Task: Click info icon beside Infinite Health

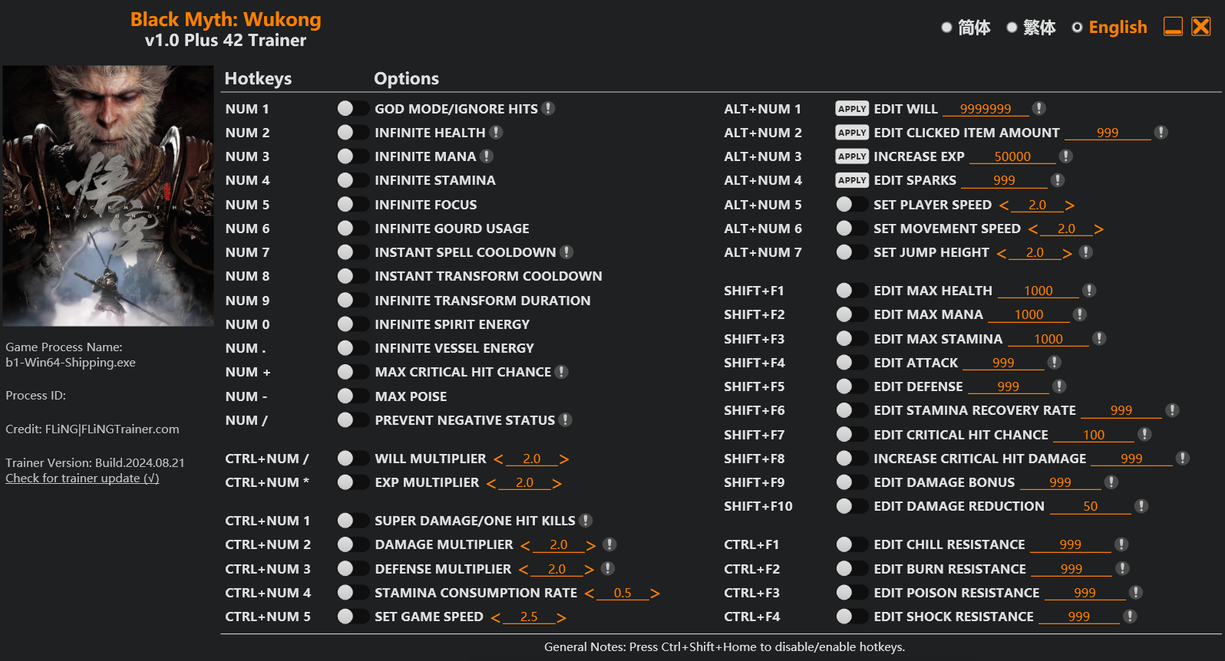Action: (x=497, y=133)
